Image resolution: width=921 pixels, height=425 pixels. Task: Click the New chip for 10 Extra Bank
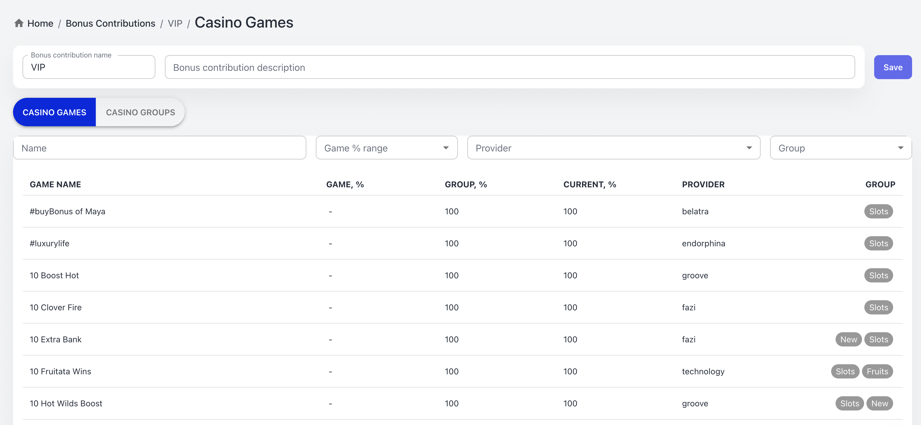[x=848, y=339]
